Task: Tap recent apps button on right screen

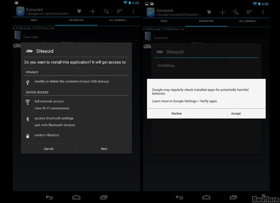Action: (x=233, y=197)
